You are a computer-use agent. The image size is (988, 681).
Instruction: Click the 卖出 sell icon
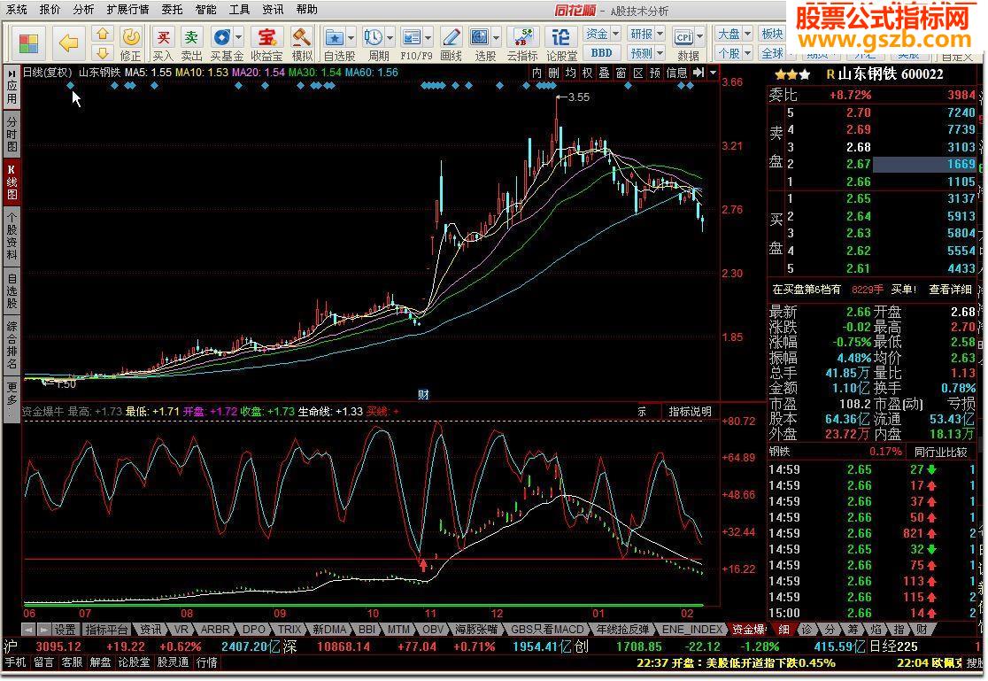pos(191,44)
